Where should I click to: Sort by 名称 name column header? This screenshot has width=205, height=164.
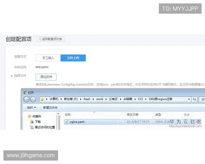(68, 115)
